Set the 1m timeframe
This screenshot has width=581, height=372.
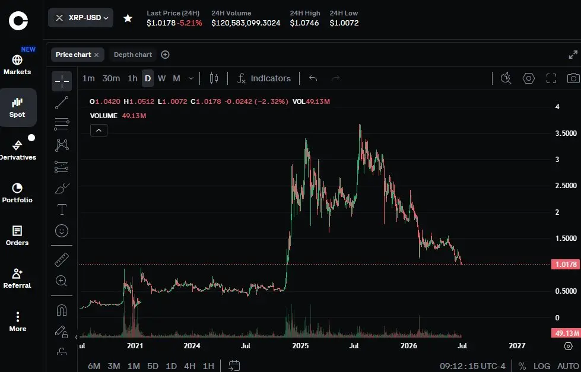(x=88, y=78)
